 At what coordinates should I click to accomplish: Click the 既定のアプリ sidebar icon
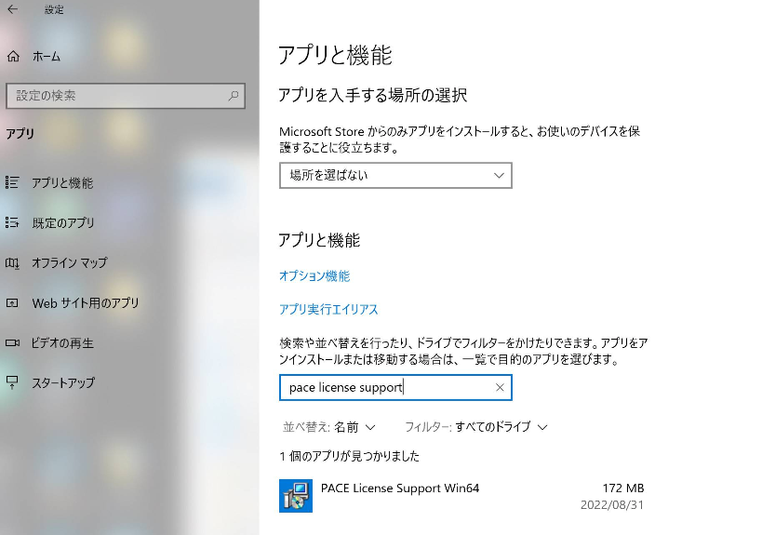[x=12, y=222]
